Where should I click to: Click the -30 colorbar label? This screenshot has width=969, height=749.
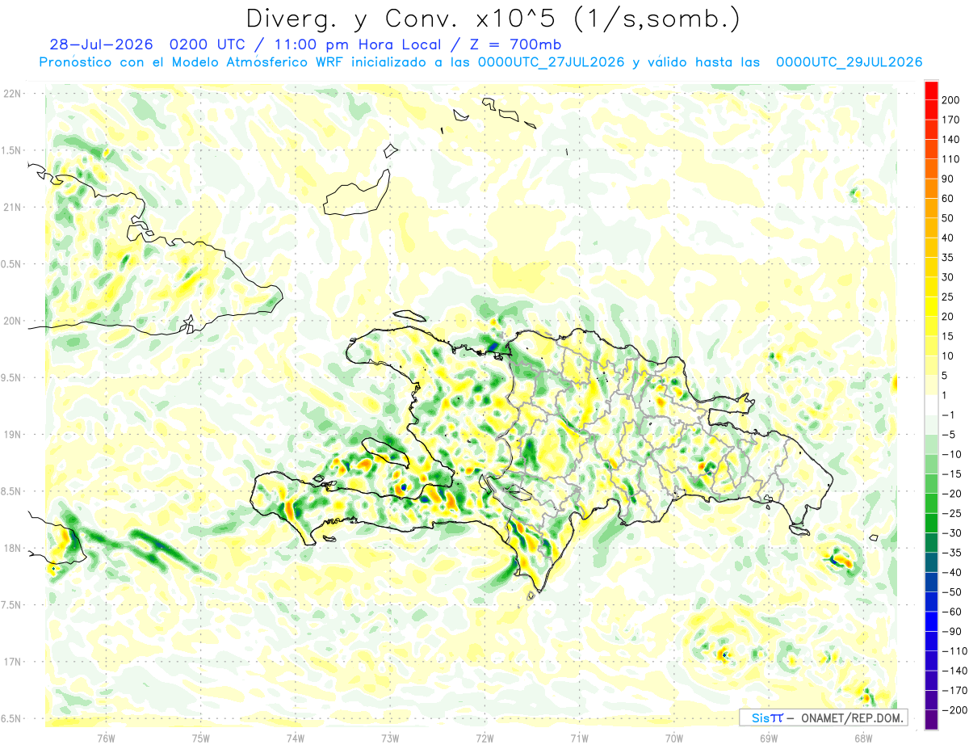tap(953, 533)
